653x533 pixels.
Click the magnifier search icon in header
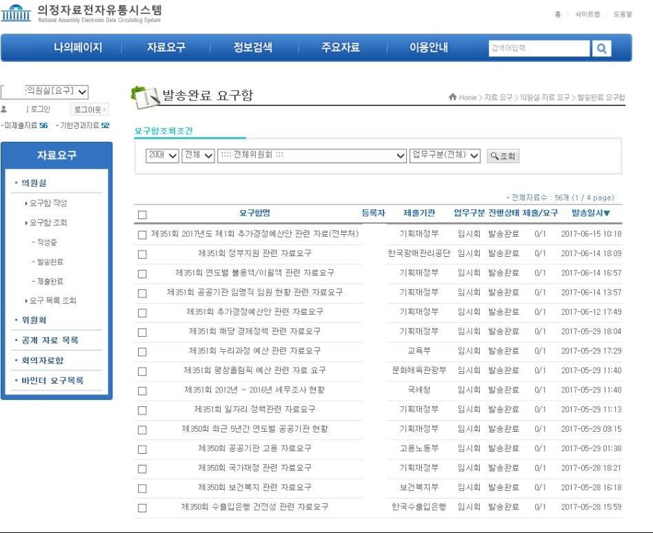click(601, 48)
